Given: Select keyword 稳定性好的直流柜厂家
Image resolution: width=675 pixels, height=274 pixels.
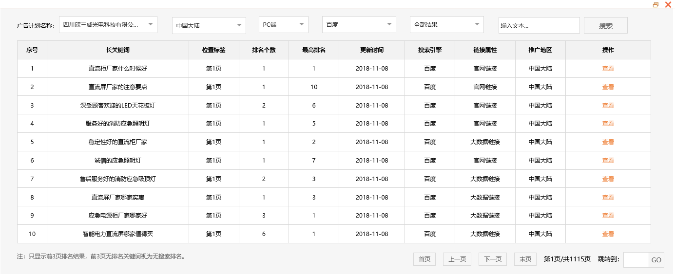Looking at the screenshot, I should [118, 142].
